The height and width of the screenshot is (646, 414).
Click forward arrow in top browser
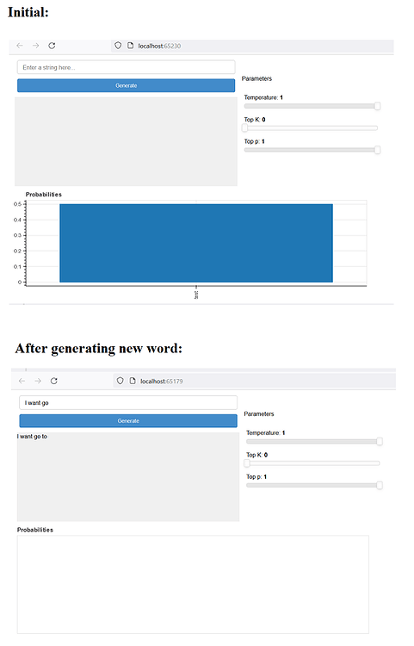[x=36, y=46]
